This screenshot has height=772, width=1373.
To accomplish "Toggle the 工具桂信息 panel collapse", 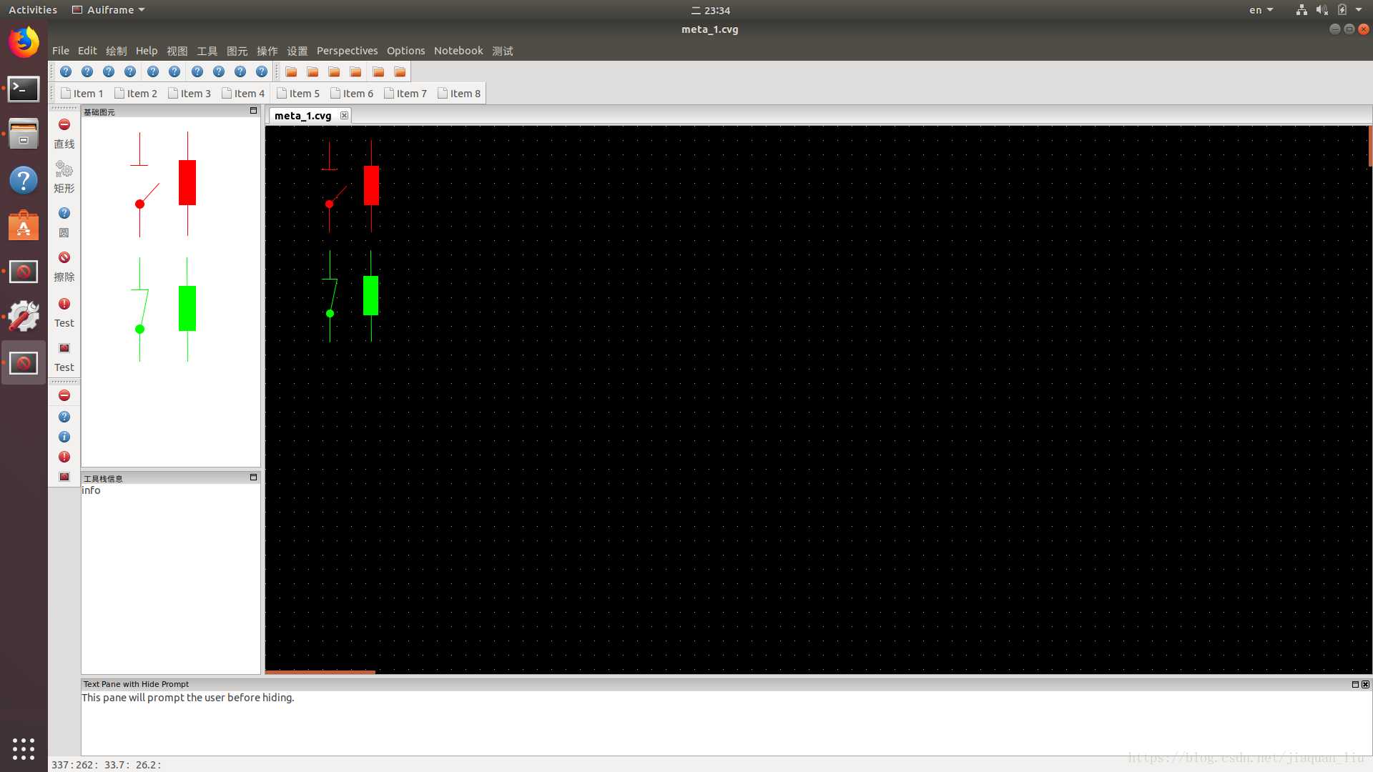I will coord(252,477).
